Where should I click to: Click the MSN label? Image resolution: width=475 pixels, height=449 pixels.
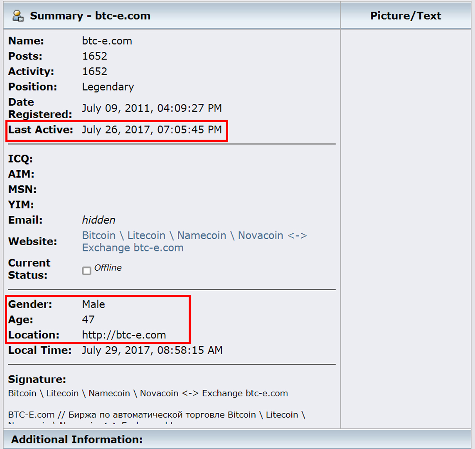[x=22, y=189]
